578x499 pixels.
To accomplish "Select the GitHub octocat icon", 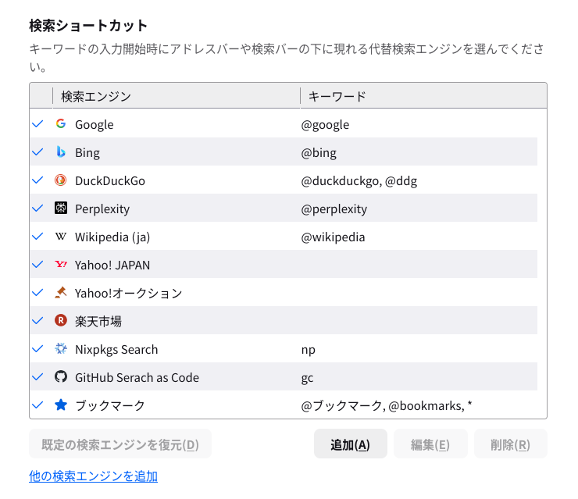I will click(x=61, y=376).
